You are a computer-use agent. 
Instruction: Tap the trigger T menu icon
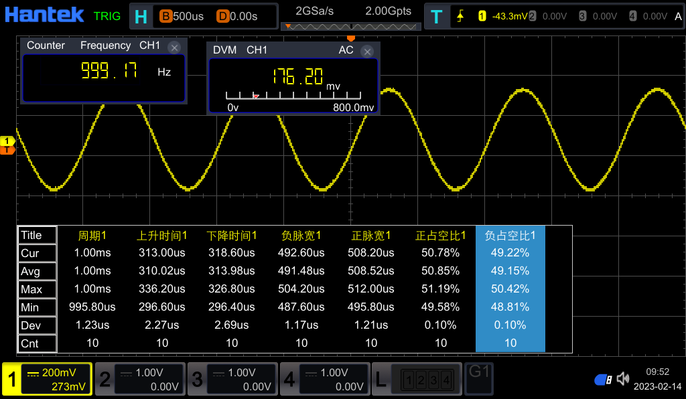pyautogui.click(x=436, y=17)
